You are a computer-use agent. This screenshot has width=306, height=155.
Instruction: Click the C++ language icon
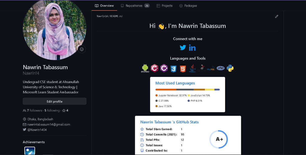click(155, 68)
